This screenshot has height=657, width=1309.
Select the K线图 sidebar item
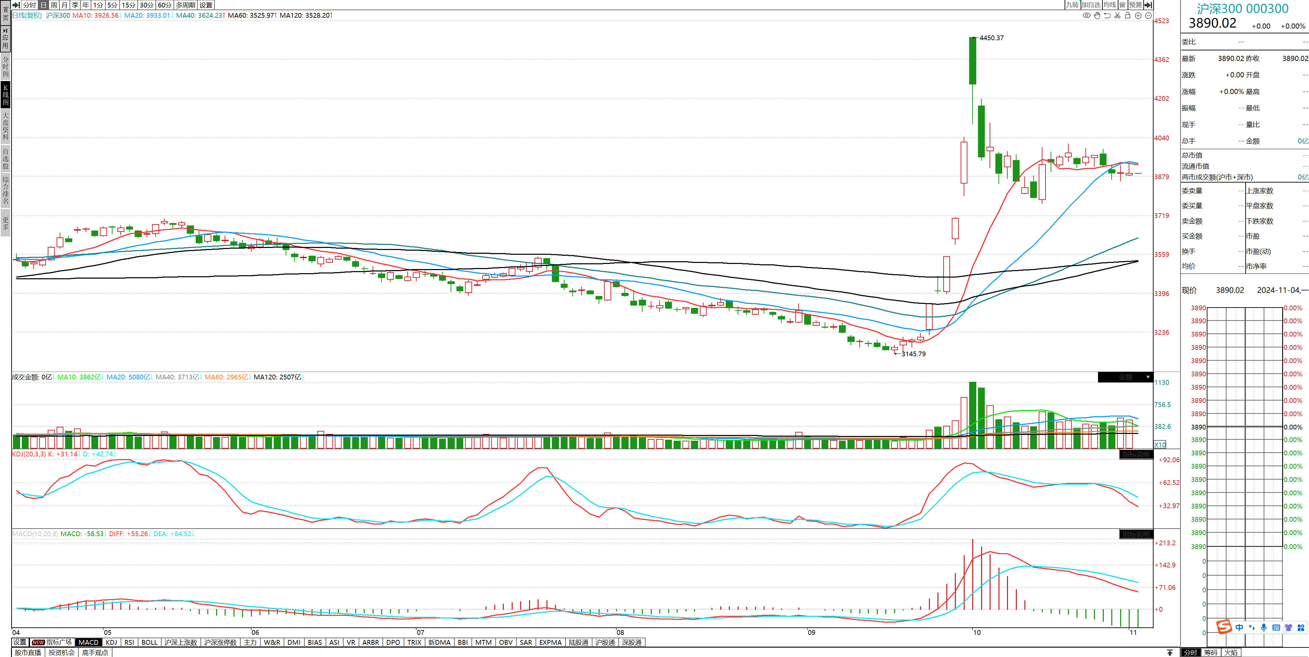(x=5, y=94)
